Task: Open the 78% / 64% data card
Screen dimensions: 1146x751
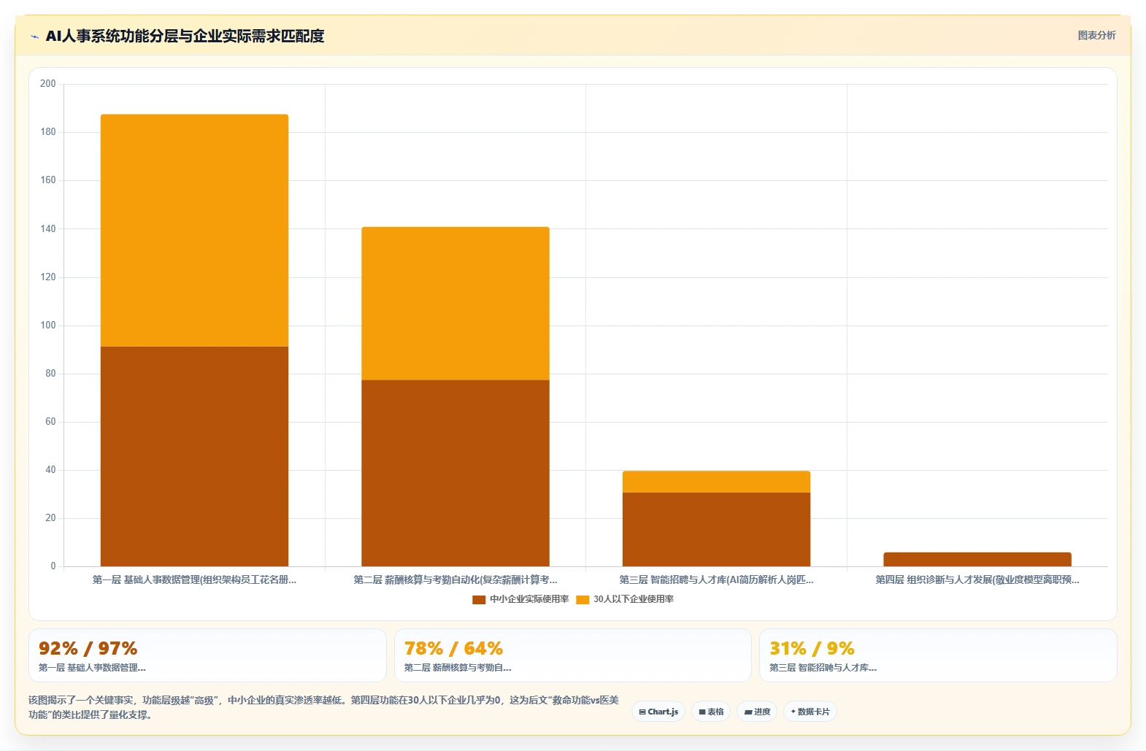Action: 573,655
